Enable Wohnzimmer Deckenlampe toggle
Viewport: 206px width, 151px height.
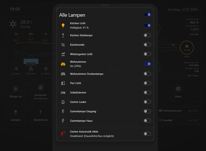coord(147,74)
